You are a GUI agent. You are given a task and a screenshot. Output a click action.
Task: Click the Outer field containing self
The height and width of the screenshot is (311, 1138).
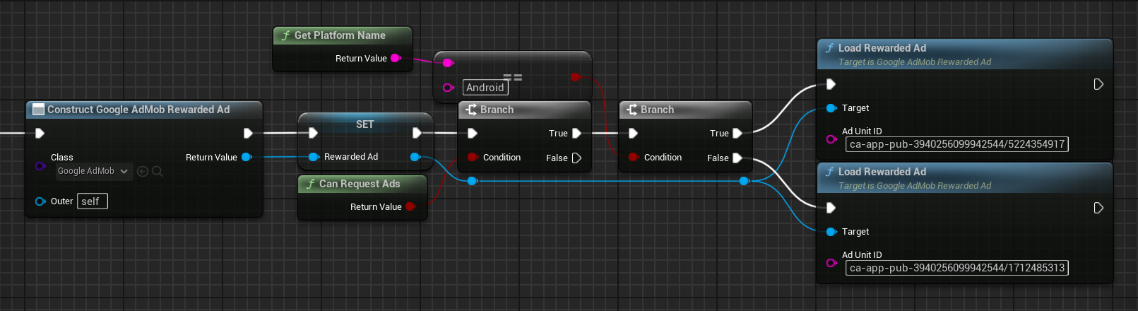pyautogui.click(x=92, y=201)
